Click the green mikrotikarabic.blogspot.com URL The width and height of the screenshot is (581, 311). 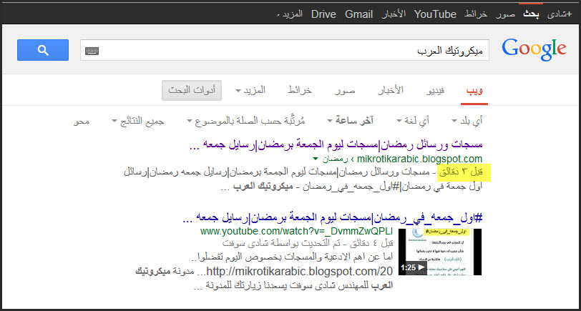[x=419, y=159]
